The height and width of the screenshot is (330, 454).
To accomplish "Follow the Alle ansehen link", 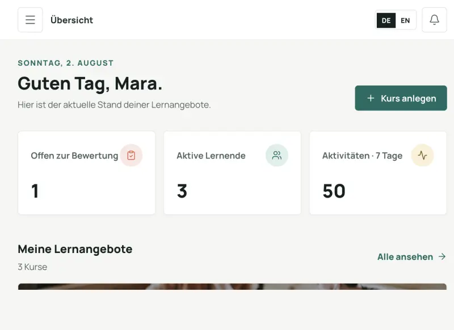I will (x=411, y=256).
